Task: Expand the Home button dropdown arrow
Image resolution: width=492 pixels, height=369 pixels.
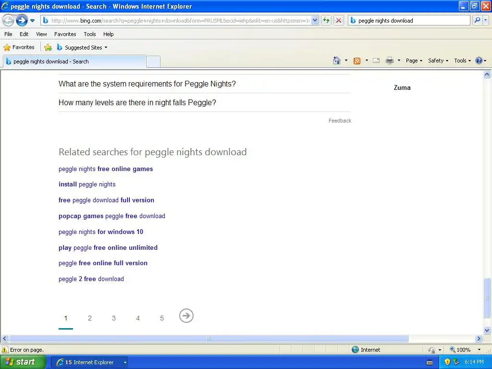Action: [346, 61]
